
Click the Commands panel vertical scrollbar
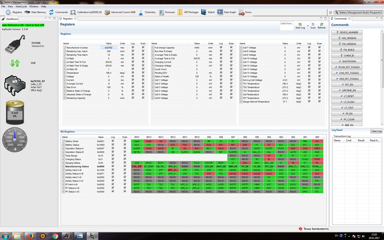(x=382, y=78)
